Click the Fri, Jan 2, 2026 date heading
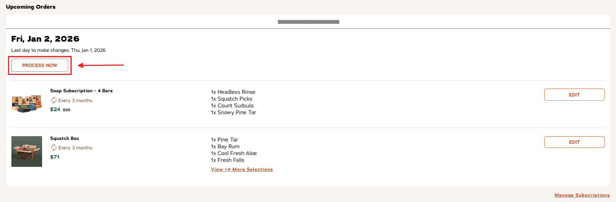This screenshot has width=616, height=202. click(x=45, y=39)
